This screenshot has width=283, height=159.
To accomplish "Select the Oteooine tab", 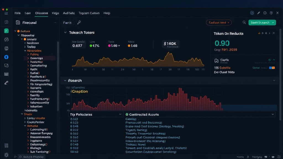I will 41,13.
